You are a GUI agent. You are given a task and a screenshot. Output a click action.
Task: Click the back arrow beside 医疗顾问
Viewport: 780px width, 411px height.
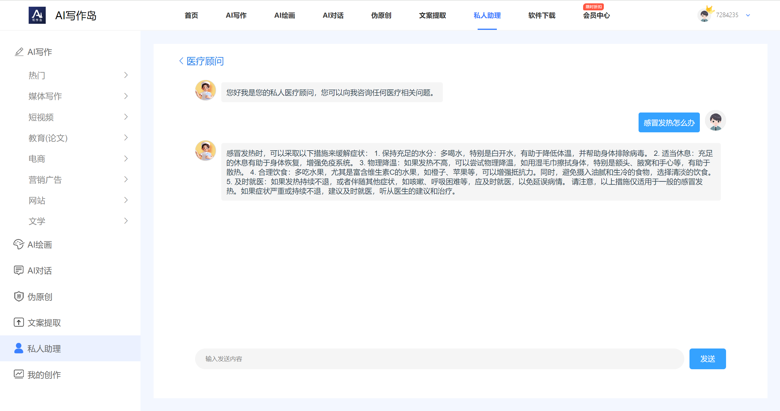181,61
